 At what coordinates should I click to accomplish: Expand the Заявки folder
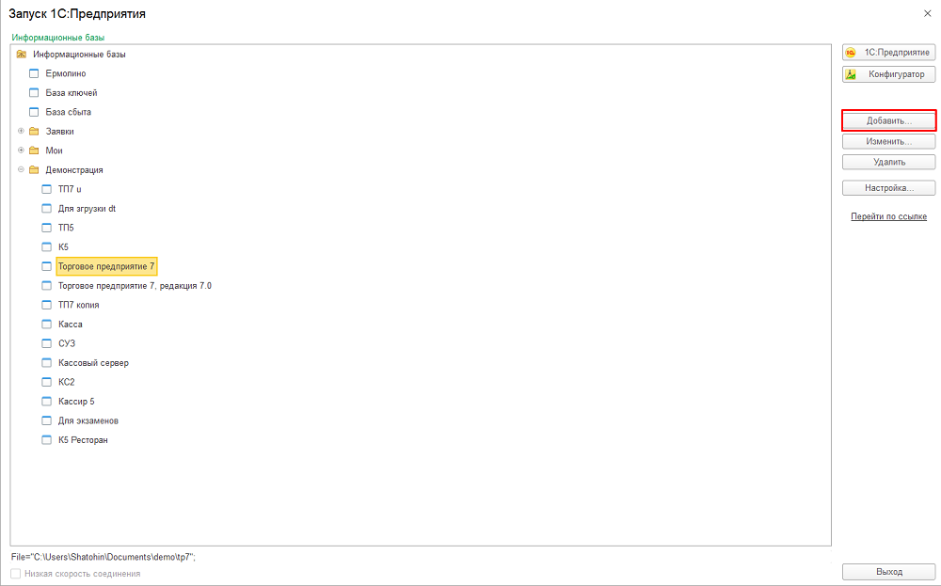coord(21,131)
